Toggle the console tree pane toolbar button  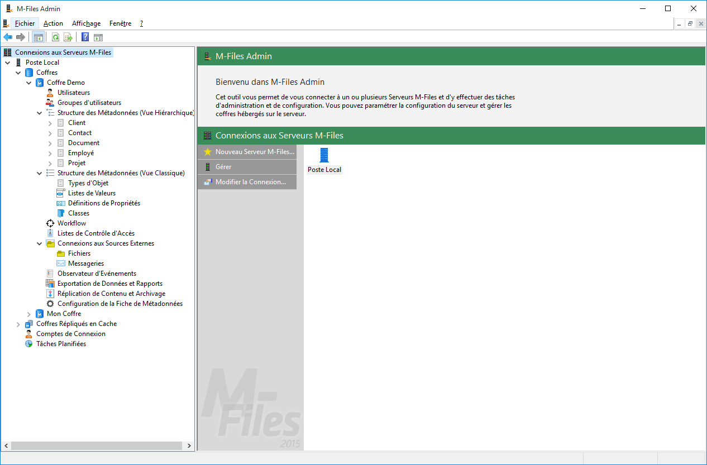tap(39, 37)
